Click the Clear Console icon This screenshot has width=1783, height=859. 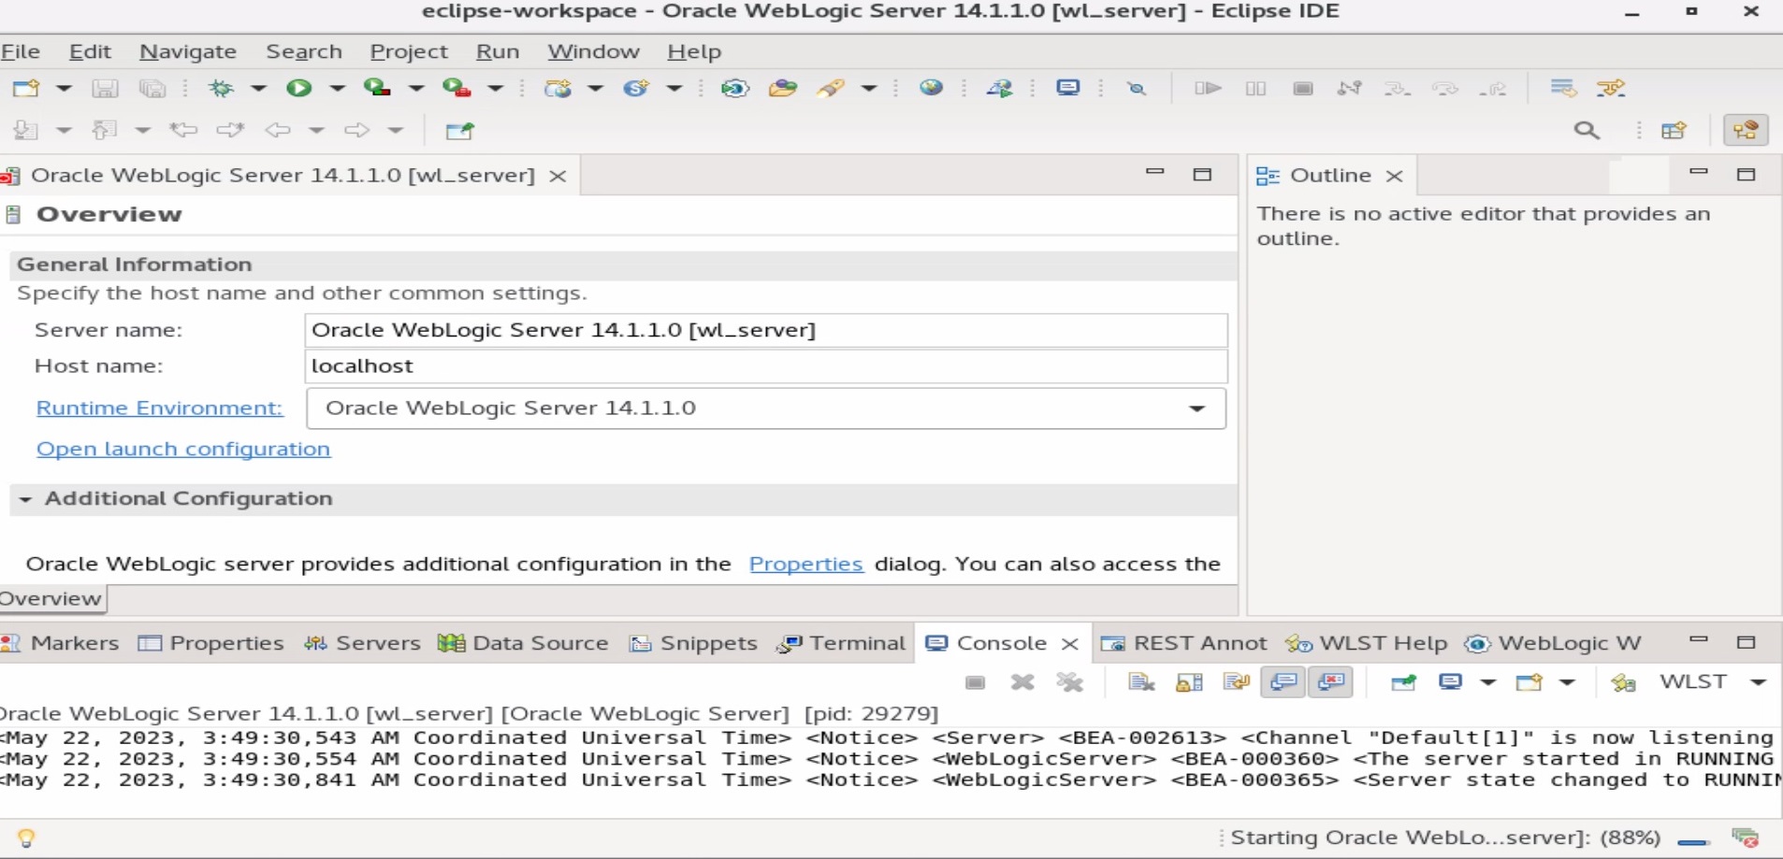pyautogui.click(x=1141, y=682)
